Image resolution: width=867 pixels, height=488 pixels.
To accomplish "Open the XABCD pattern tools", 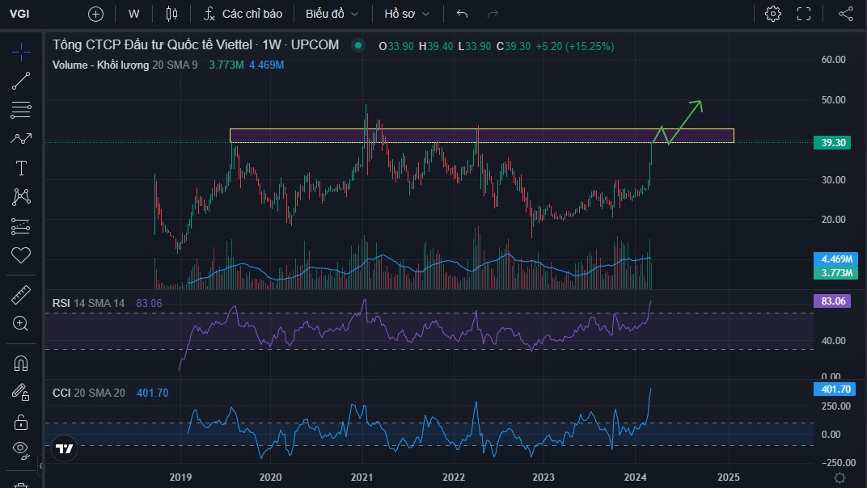I will coord(21,197).
